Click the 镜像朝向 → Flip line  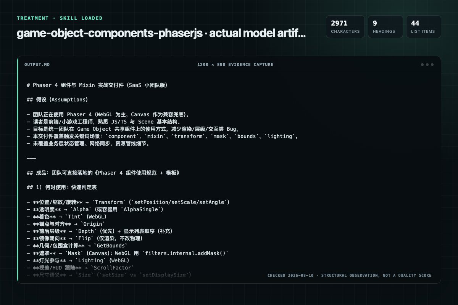click(84, 238)
